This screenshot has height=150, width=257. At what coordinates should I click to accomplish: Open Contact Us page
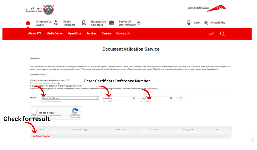[123, 34]
